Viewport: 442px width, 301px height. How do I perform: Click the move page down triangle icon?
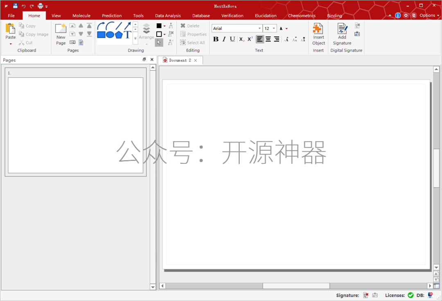pos(81,34)
